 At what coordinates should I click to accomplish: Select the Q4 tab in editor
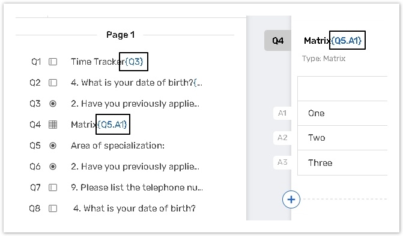point(277,41)
